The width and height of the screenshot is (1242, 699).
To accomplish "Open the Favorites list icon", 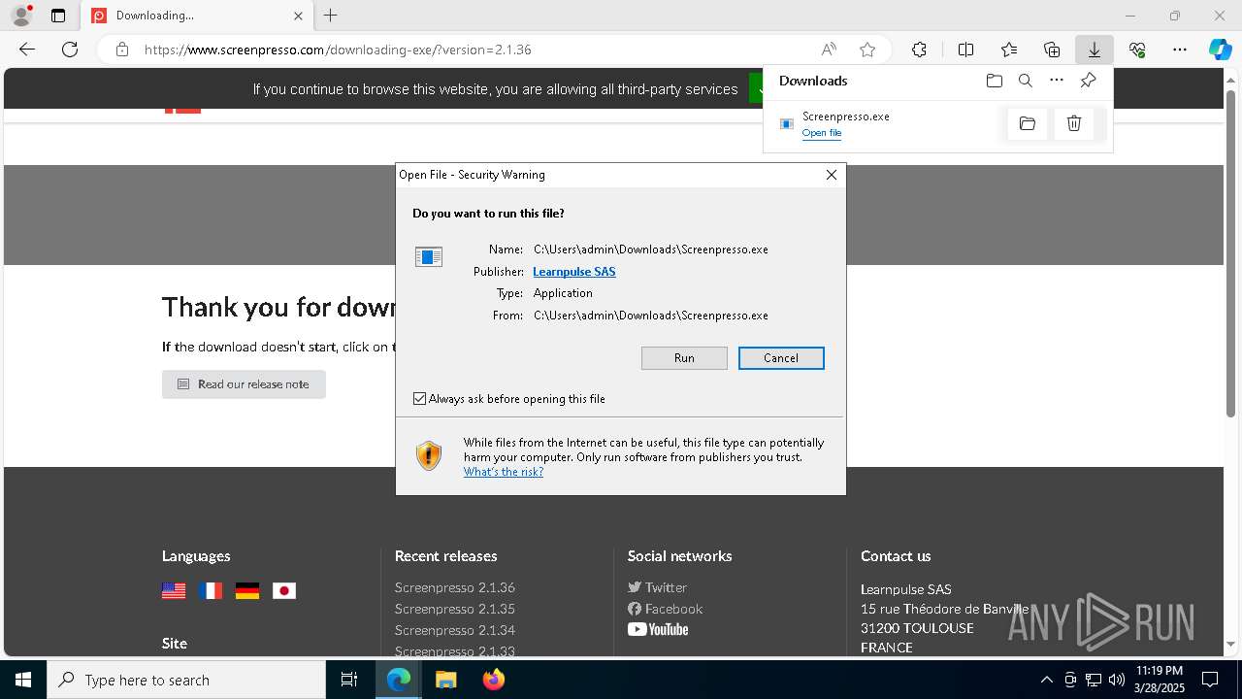I will 1009,50.
